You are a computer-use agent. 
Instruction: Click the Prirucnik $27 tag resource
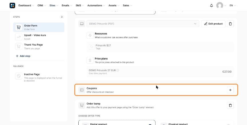click(x=160, y=47)
